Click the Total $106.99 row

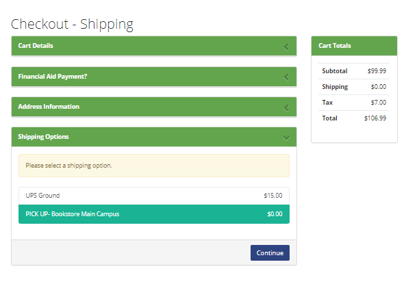[x=354, y=118]
